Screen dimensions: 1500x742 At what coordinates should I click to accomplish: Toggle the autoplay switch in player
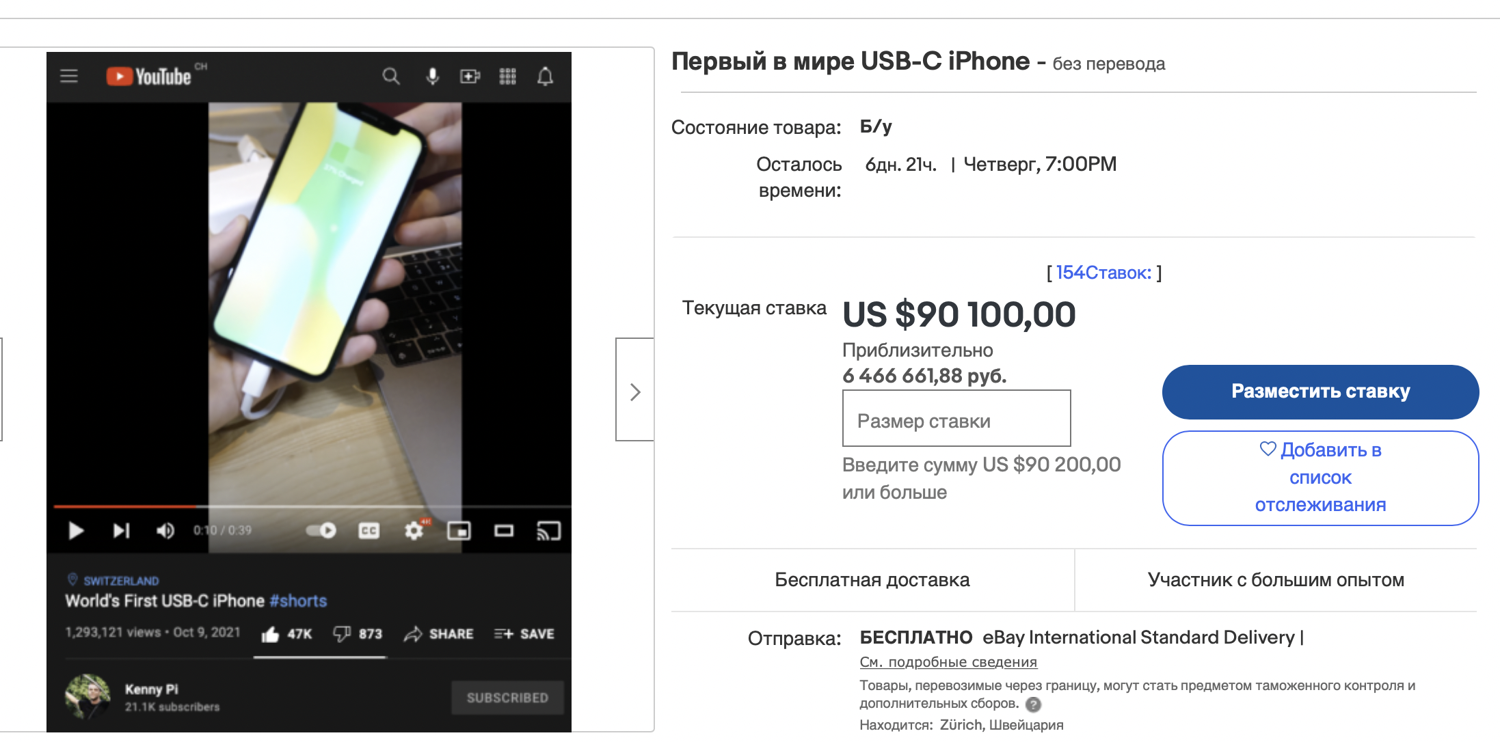321,530
